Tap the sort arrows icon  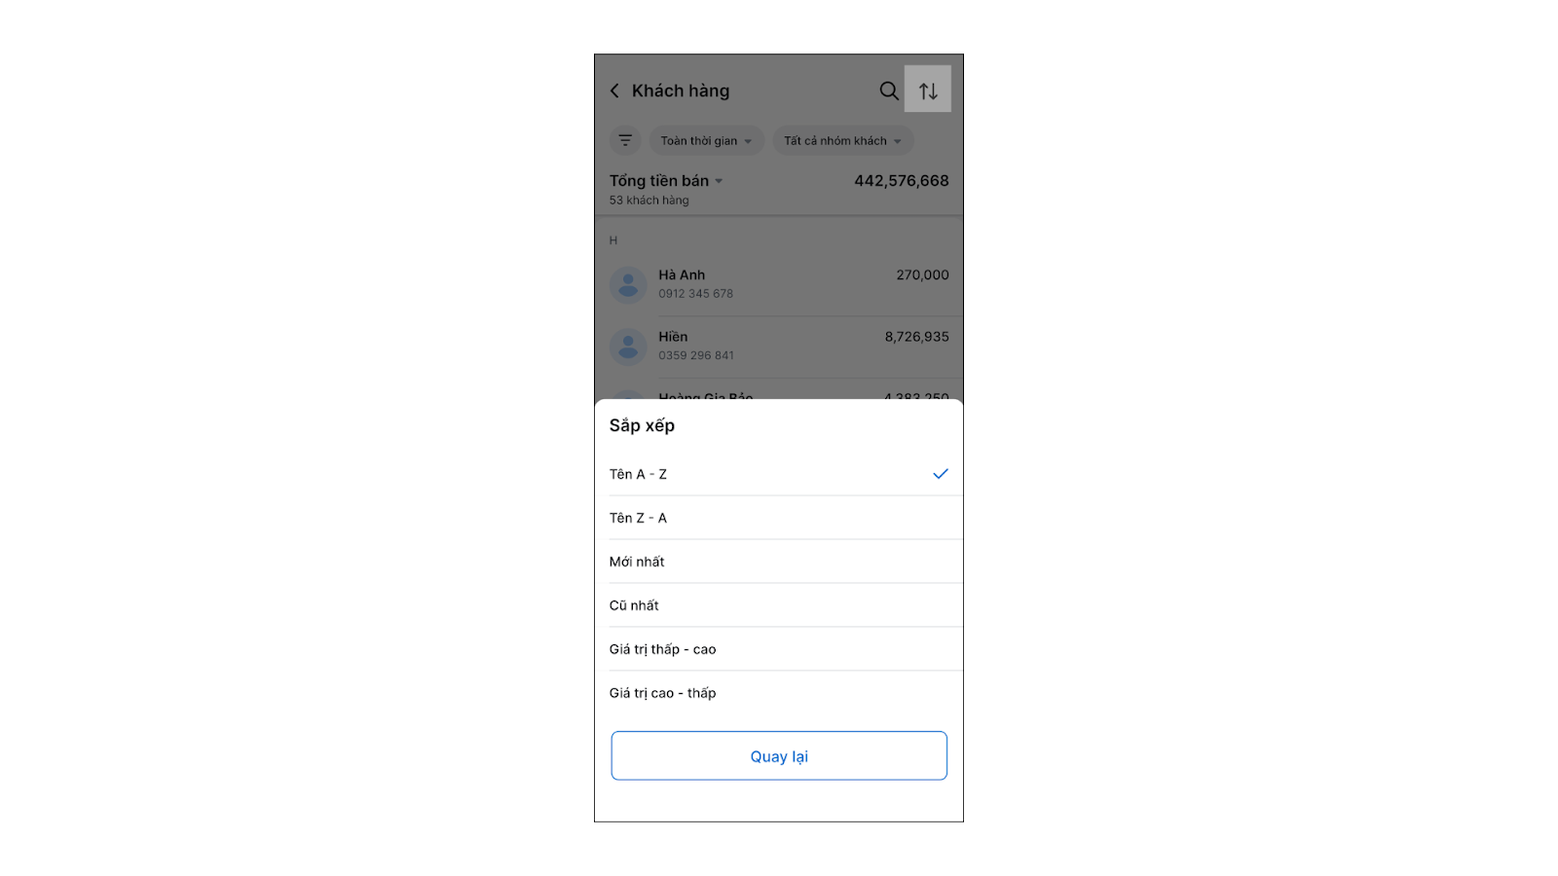point(928,91)
